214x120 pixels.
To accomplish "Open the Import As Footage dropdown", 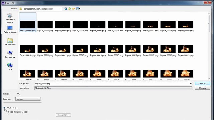I will pos(28,99).
